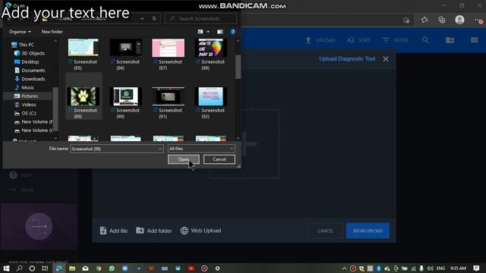Click the search magnifier in blue toolbar

point(425,40)
